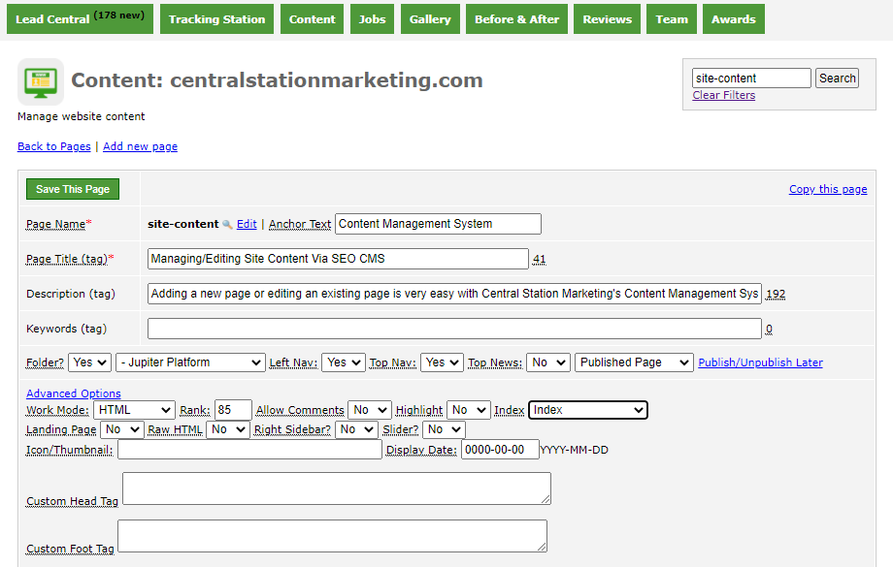Screen dimensions: 893x567
Task: Click the Clear Filters link
Action: pyautogui.click(x=724, y=95)
